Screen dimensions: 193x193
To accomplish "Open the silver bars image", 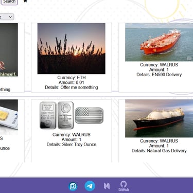I will click(72, 115).
